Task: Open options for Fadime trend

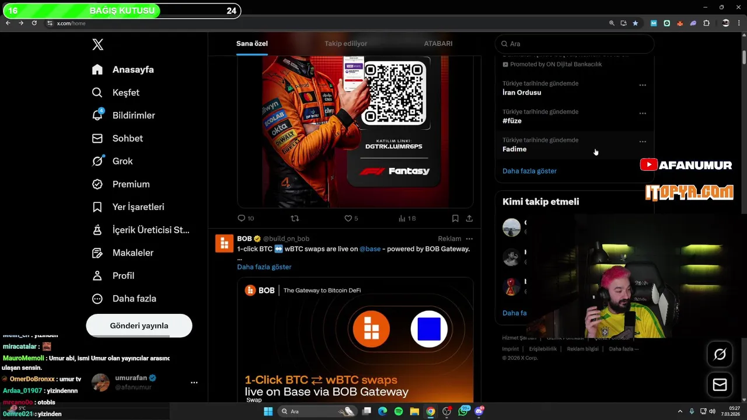Action: [643, 142]
